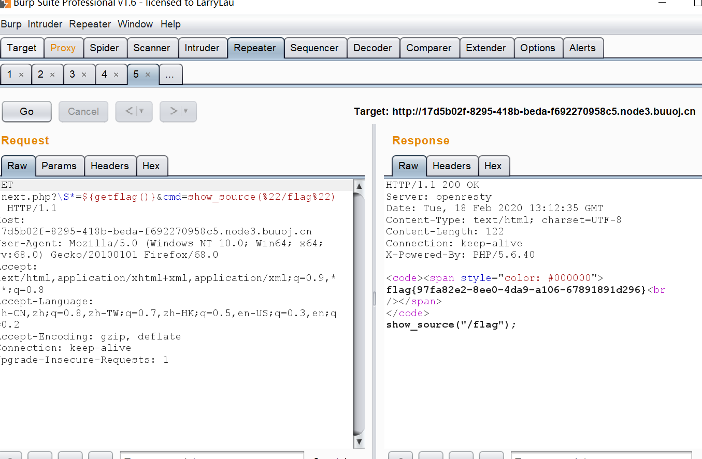Select Repeater request tab 1

point(9,75)
